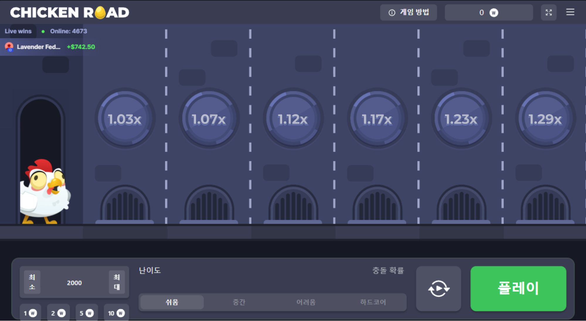The image size is (586, 321).
Task: Open the Live wins tab
Action: click(x=18, y=31)
